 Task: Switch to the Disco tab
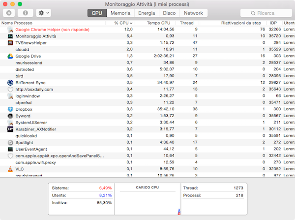click(x=169, y=13)
